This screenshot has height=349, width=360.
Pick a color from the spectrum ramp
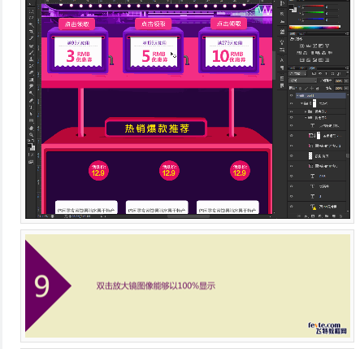coord(314,27)
